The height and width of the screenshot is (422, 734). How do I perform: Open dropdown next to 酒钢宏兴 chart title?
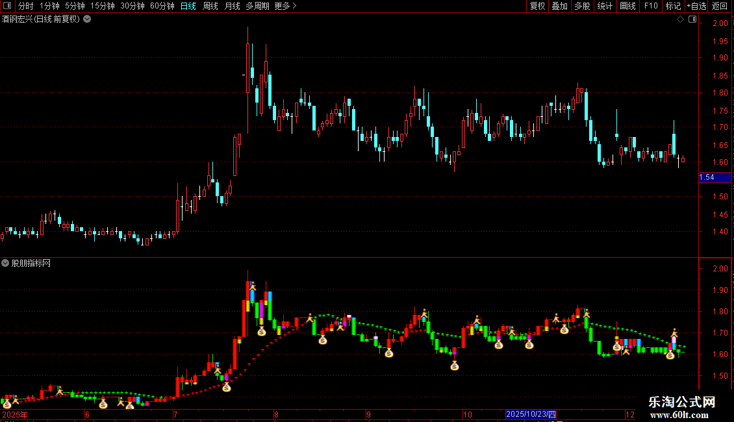tap(87, 19)
